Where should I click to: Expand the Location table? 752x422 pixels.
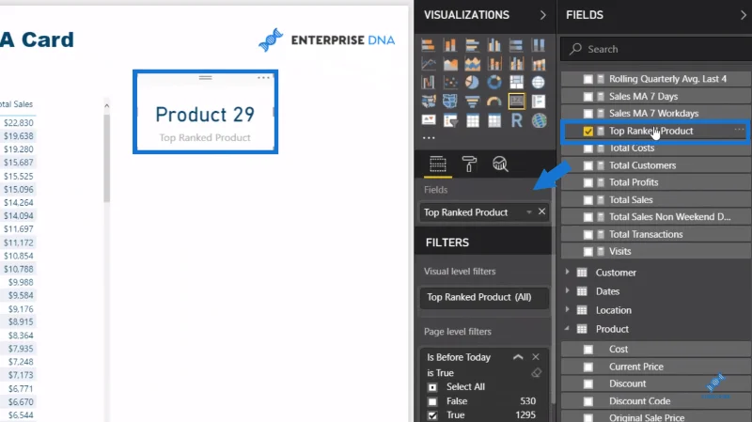click(x=567, y=310)
